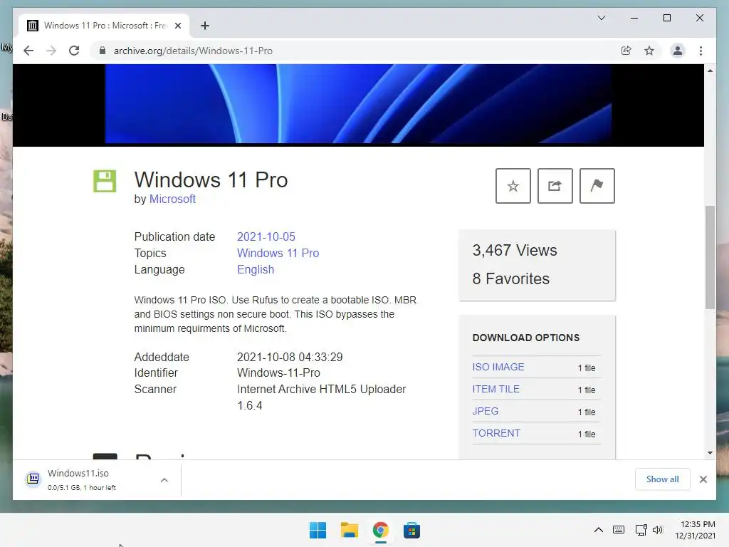Open the touch keyboard tray icon

[x=619, y=530]
